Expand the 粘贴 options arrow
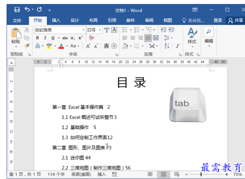The height and width of the screenshot is (179, 245). coord(16,47)
